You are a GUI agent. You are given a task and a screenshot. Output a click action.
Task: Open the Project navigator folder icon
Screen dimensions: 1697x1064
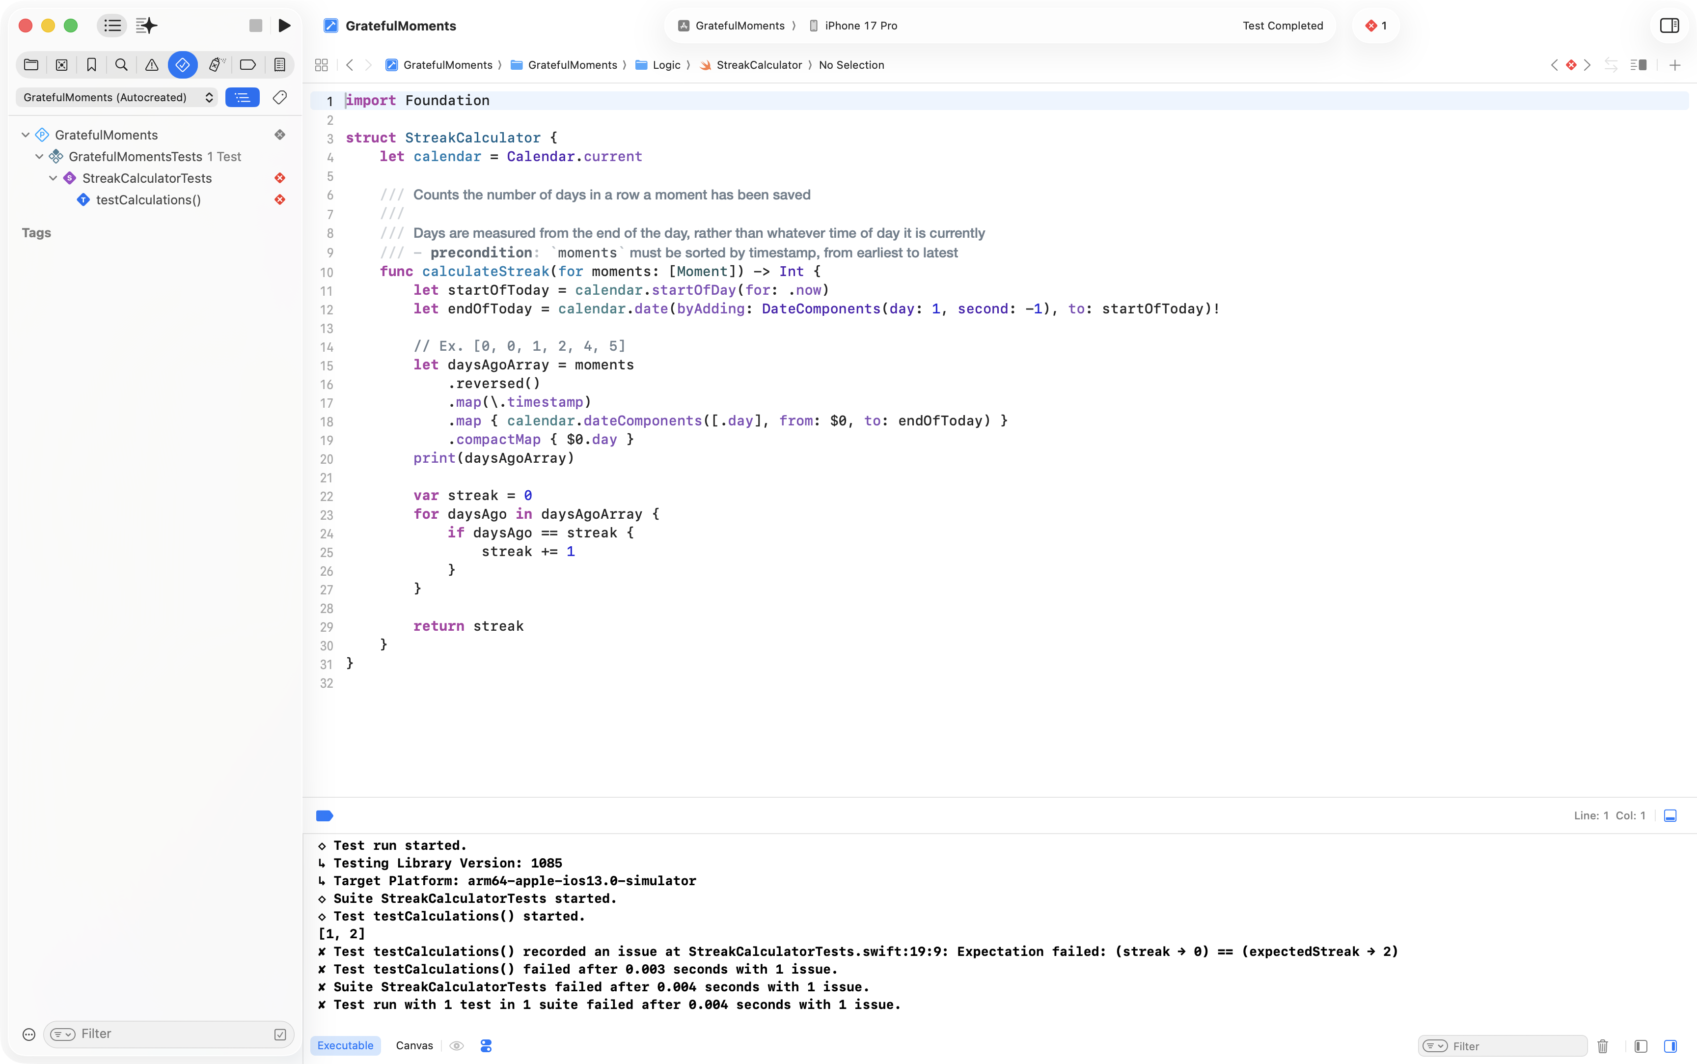(x=31, y=65)
